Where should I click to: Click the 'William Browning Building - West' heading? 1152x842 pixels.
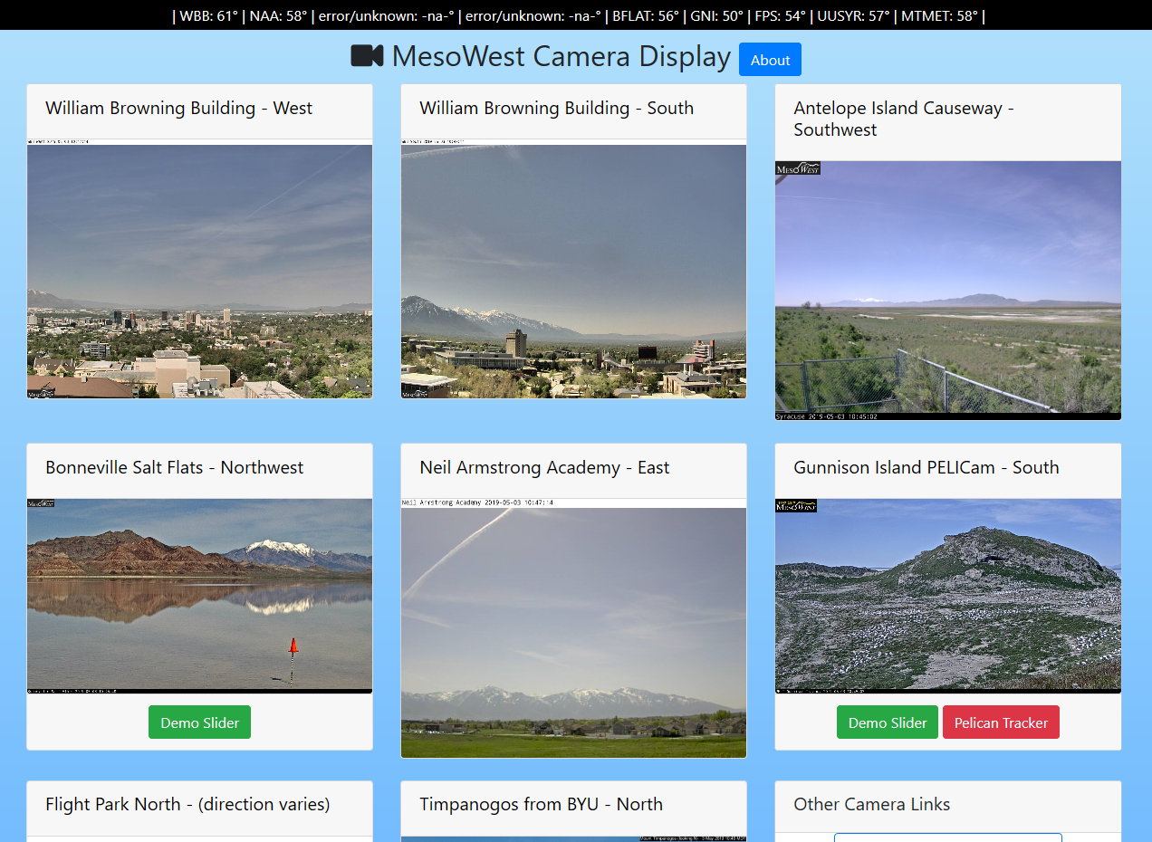178,108
